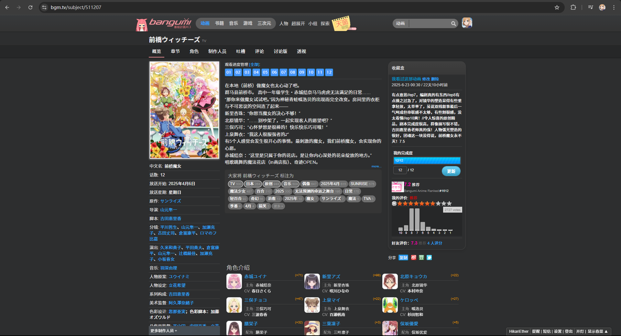Click the Bangumi logo mascot
The height and width of the screenshot is (336, 621).
[x=141, y=25]
